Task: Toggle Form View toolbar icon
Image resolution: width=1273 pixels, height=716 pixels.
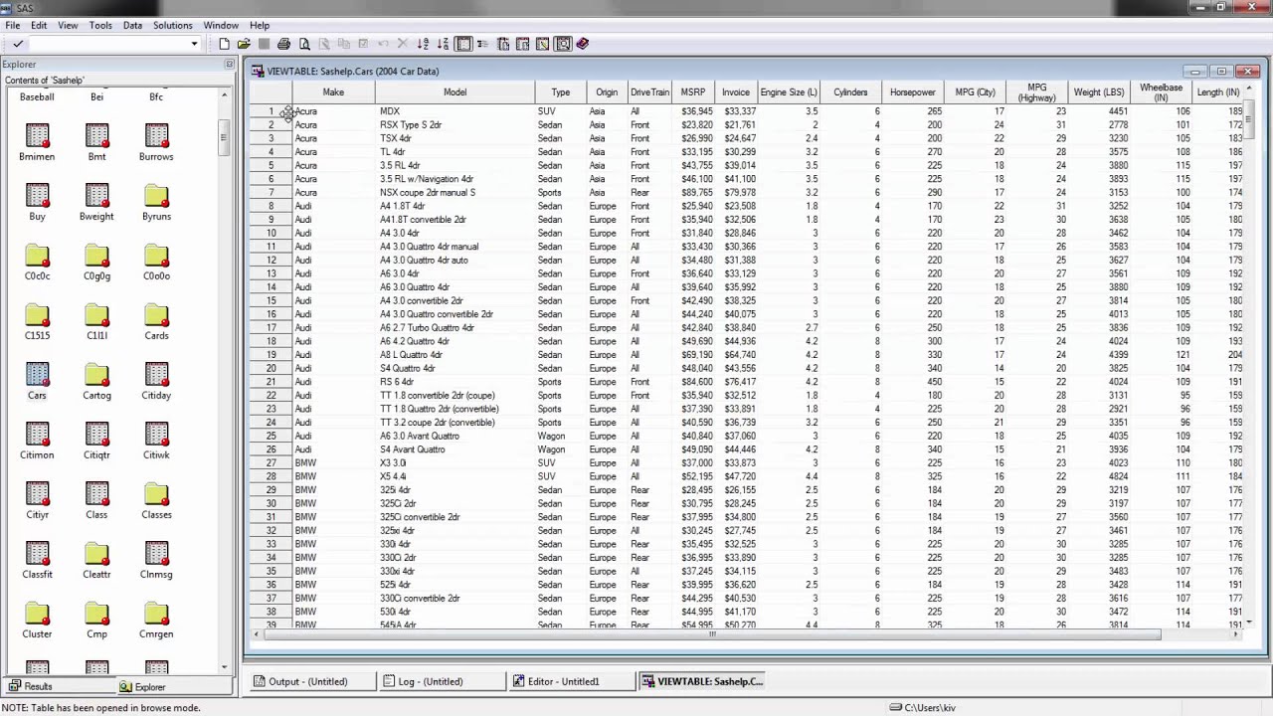Action: coord(482,44)
